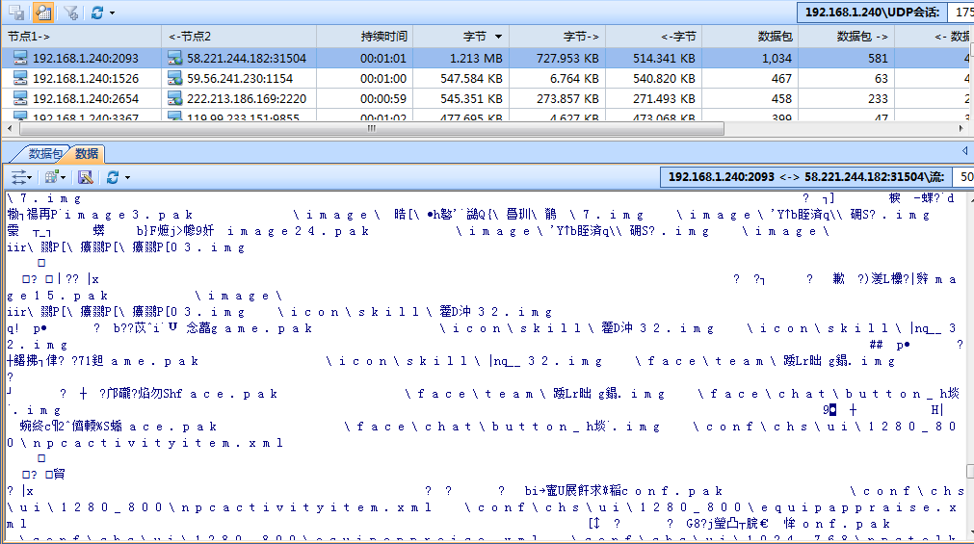This screenshot has width=974, height=544.
Task: Click the data flow direction arrows icon
Action: [18, 177]
